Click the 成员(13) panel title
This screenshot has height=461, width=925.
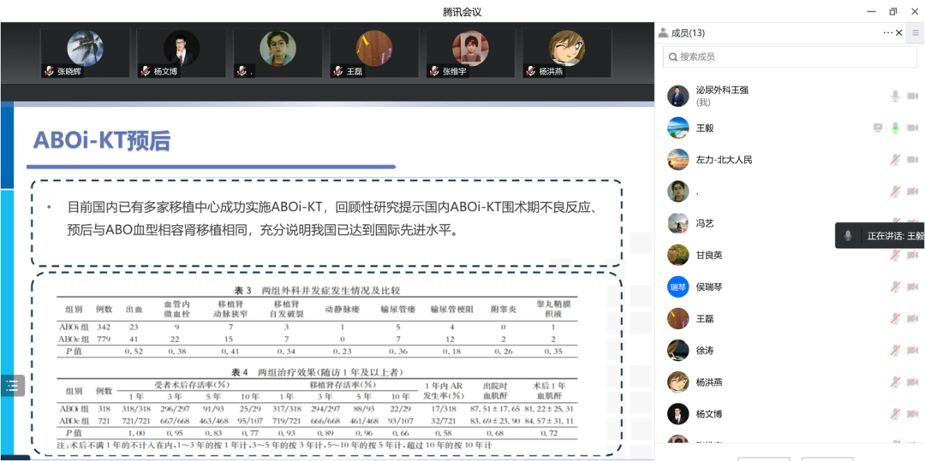(x=688, y=33)
